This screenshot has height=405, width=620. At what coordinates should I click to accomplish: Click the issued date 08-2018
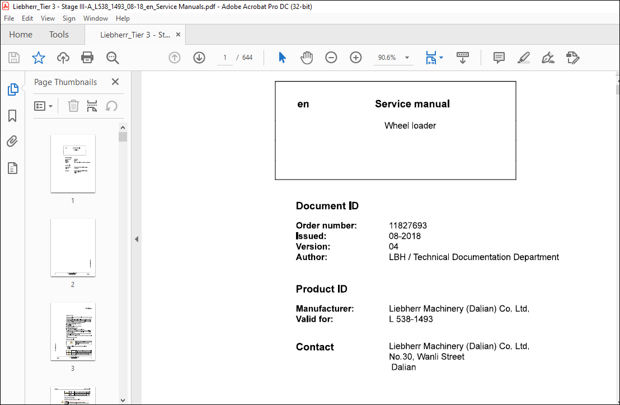(x=405, y=236)
